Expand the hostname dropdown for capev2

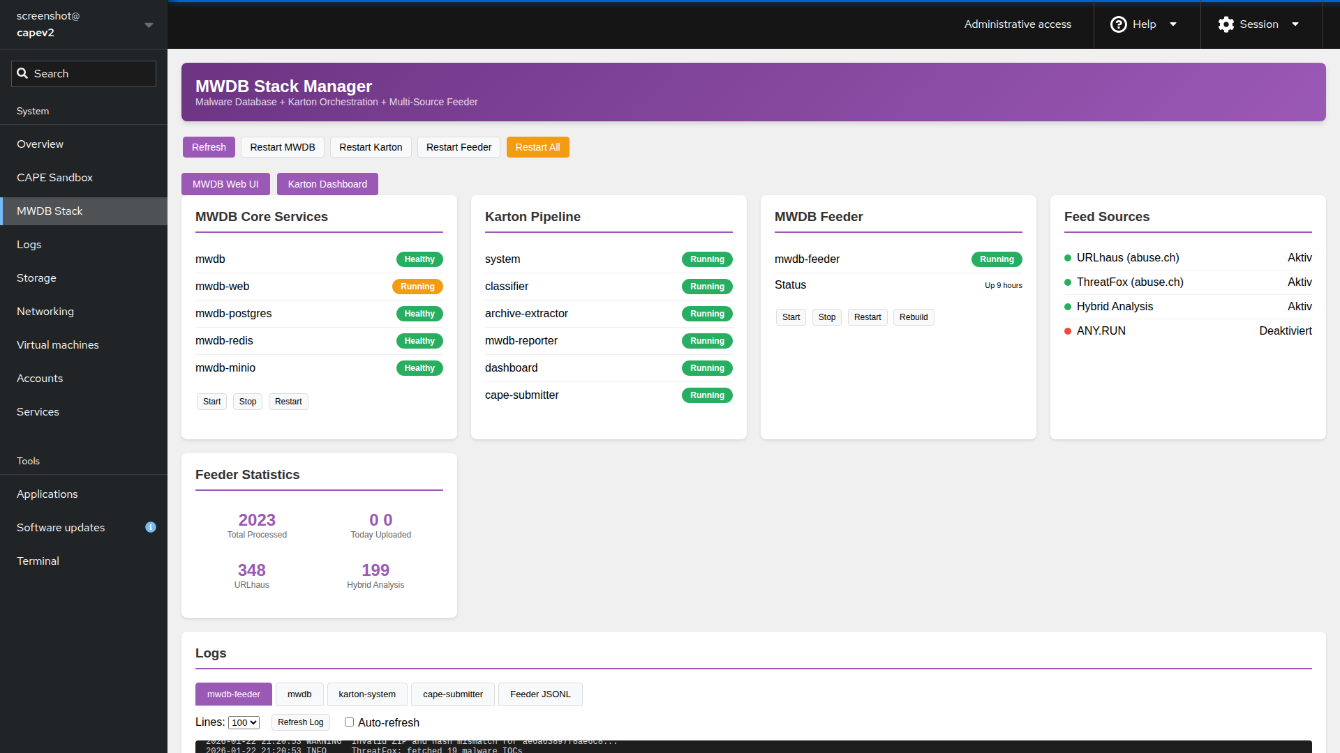click(x=149, y=24)
